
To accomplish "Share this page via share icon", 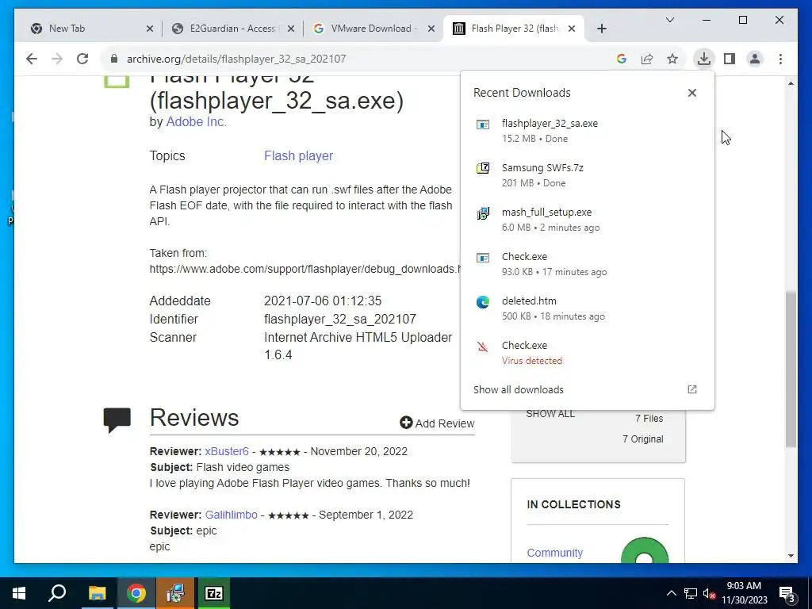I will point(647,59).
